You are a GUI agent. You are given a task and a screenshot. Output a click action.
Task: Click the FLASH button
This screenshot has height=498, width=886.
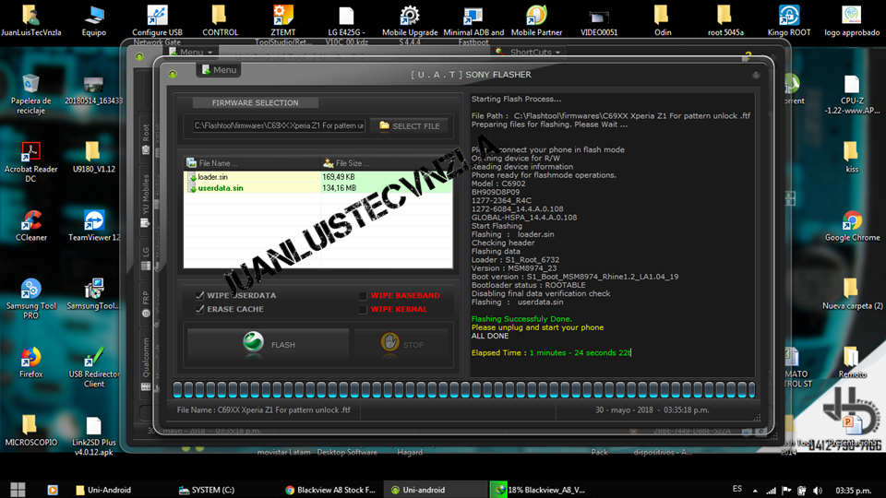click(x=269, y=344)
